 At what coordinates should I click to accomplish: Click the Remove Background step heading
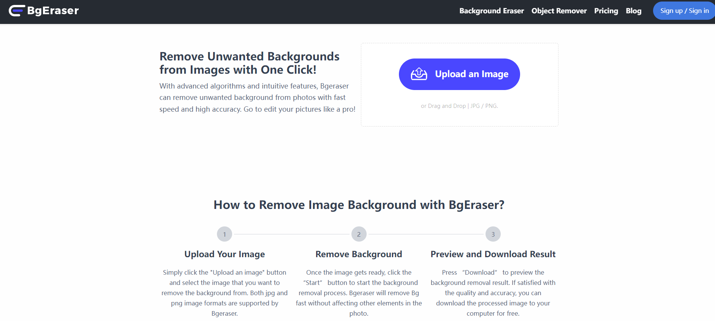pyautogui.click(x=359, y=254)
